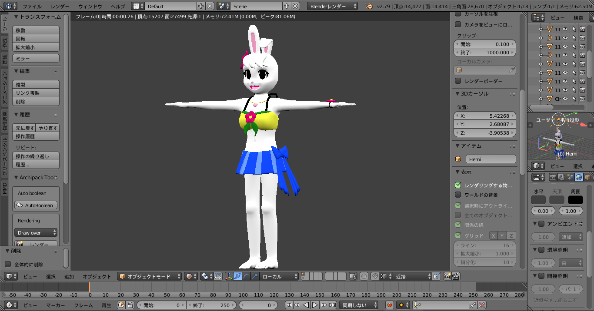The height and width of the screenshot is (311, 594).
Task: Click the timeline lock time padlock icon
Action: 130,305
